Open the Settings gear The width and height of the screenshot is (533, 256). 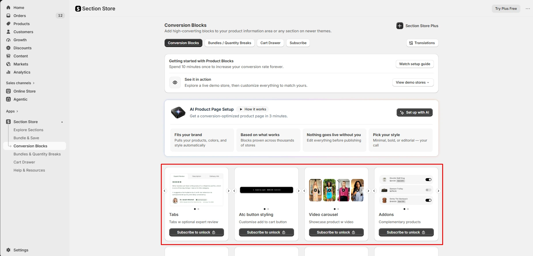(x=8, y=250)
